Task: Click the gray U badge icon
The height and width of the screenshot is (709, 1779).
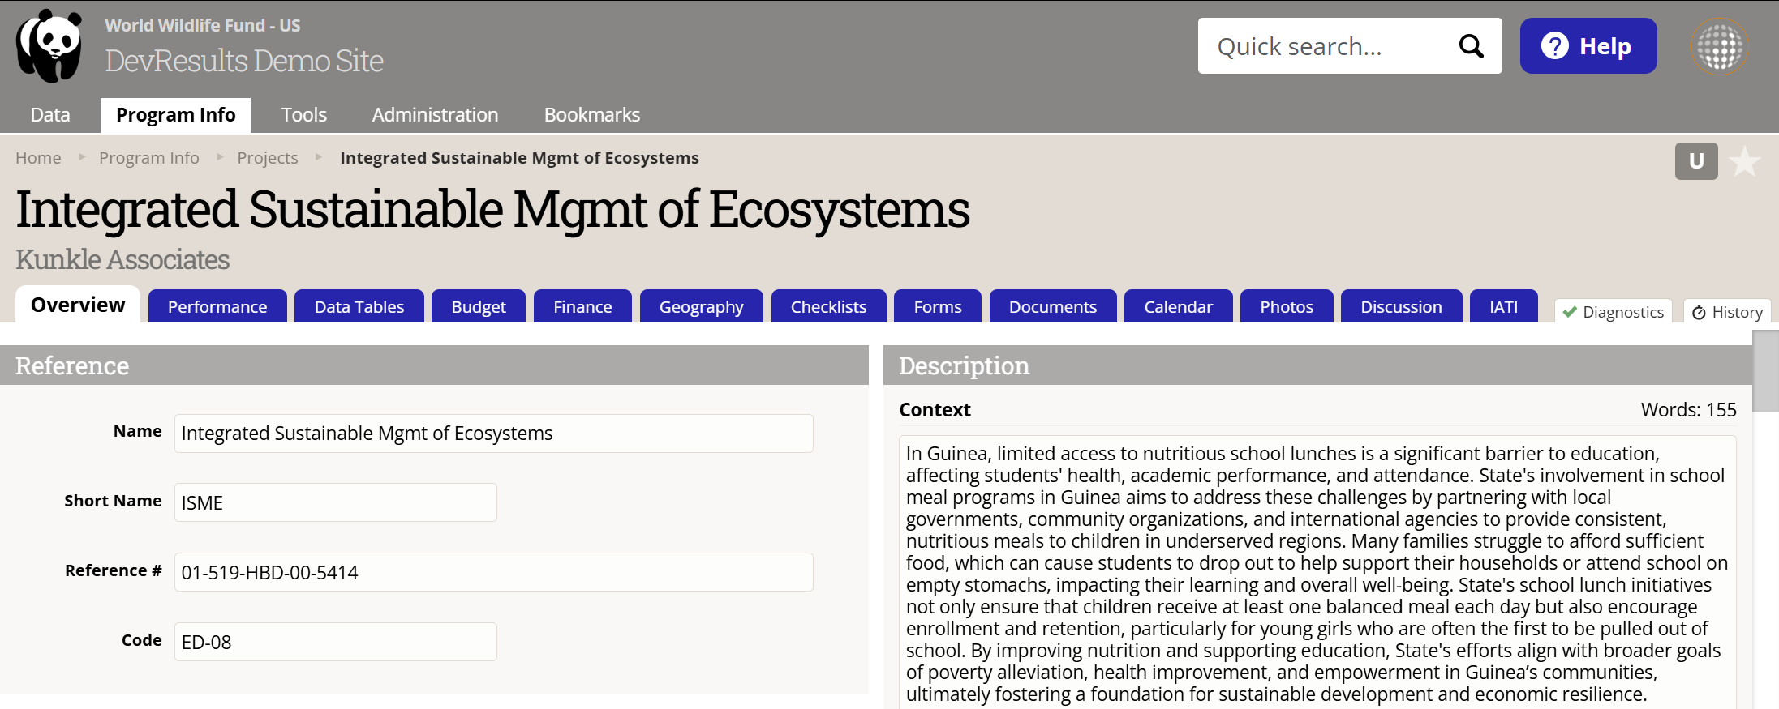Action: (1695, 161)
